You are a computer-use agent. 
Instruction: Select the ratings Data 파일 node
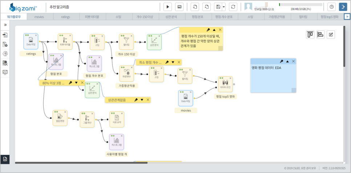pyautogui.click(x=31, y=41)
